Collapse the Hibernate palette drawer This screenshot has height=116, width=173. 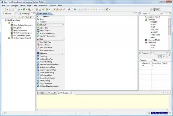[50, 53]
